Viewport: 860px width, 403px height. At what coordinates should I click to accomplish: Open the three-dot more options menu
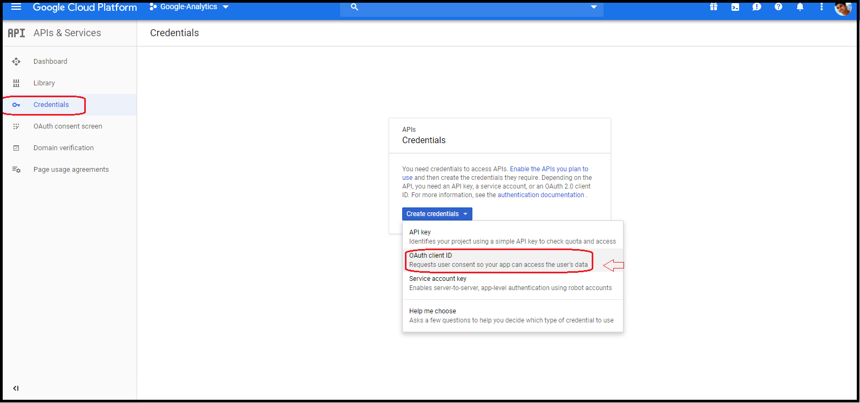[822, 7]
